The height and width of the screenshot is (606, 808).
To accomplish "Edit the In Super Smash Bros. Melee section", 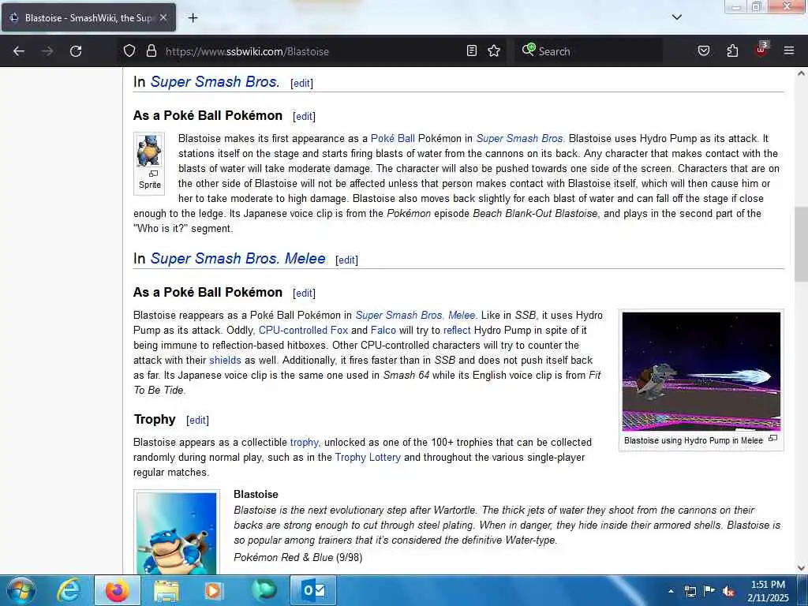I will tap(346, 260).
